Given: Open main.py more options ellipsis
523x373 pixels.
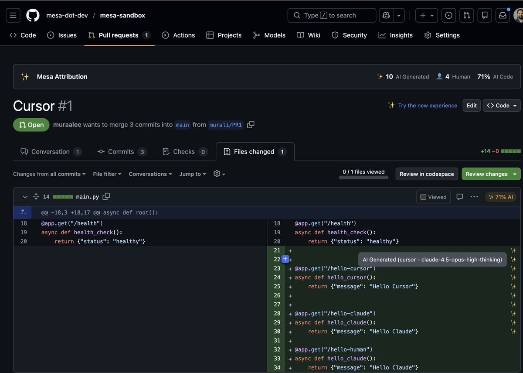Looking at the screenshot, I should click(x=474, y=197).
